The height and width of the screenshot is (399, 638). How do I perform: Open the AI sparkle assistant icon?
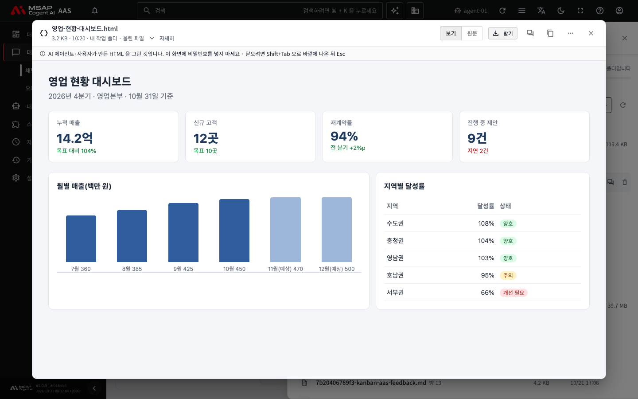pos(395,11)
